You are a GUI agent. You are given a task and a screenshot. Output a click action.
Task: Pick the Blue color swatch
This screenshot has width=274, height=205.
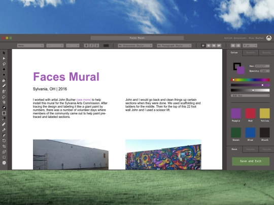pyautogui.click(x=251, y=133)
